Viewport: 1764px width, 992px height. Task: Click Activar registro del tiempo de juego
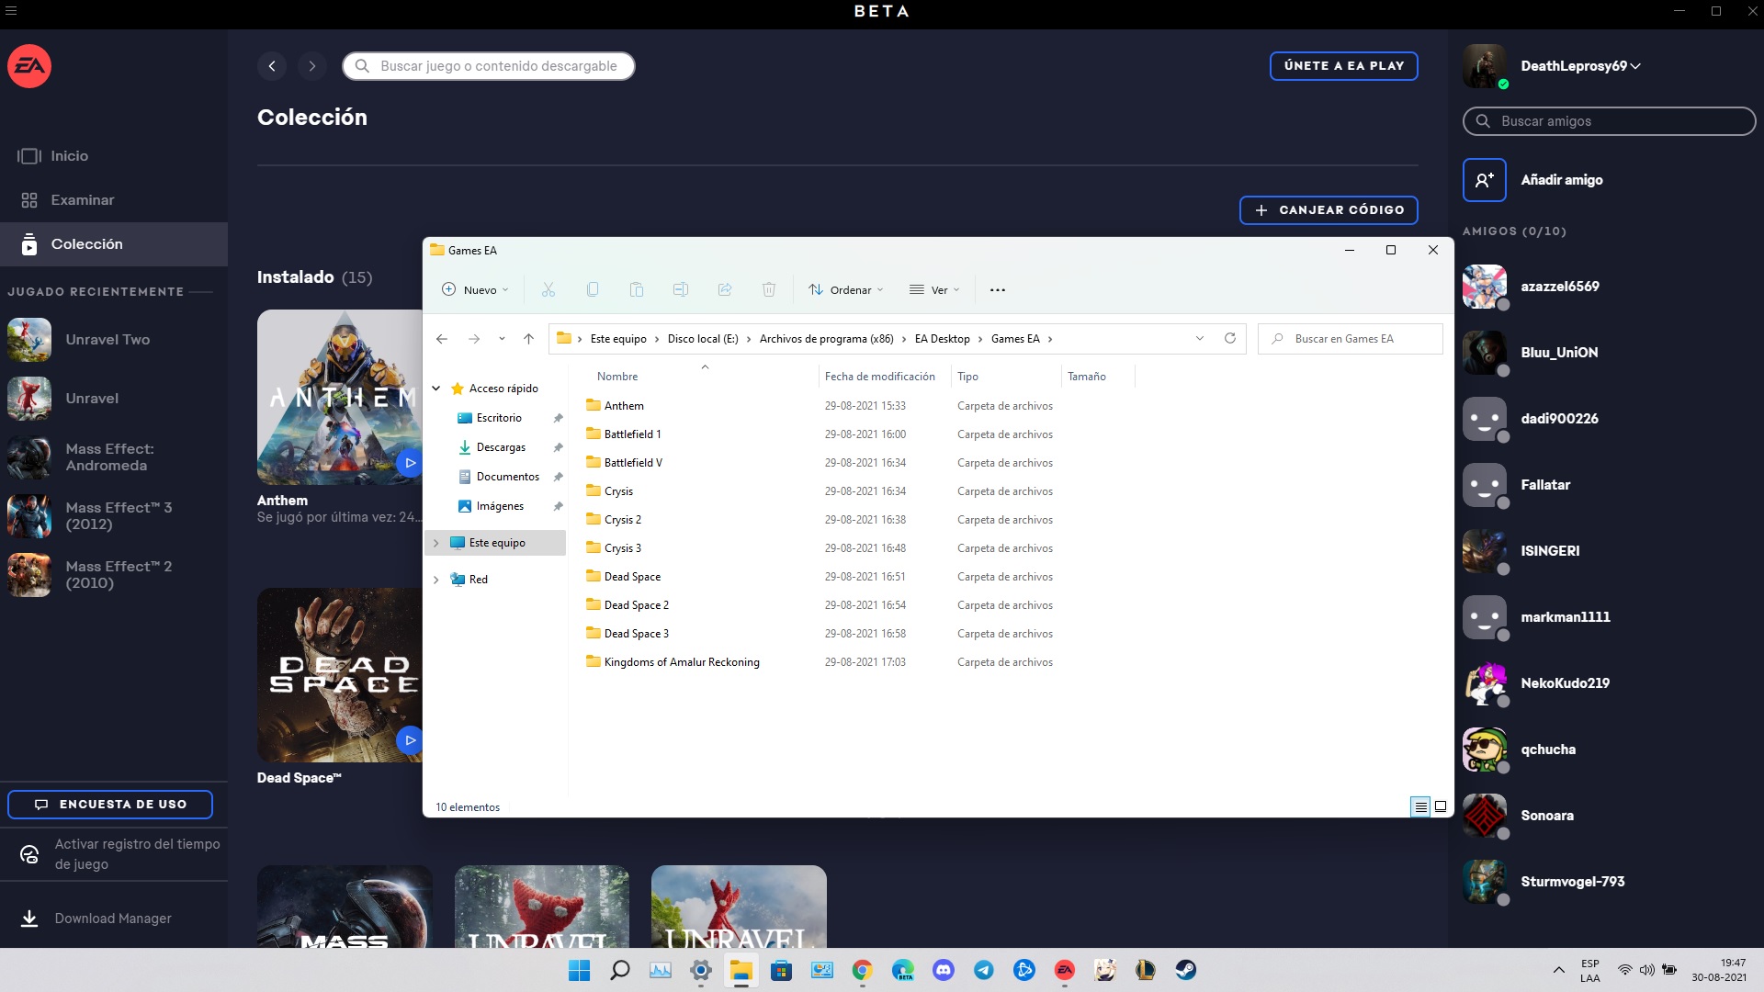(114, 854)
